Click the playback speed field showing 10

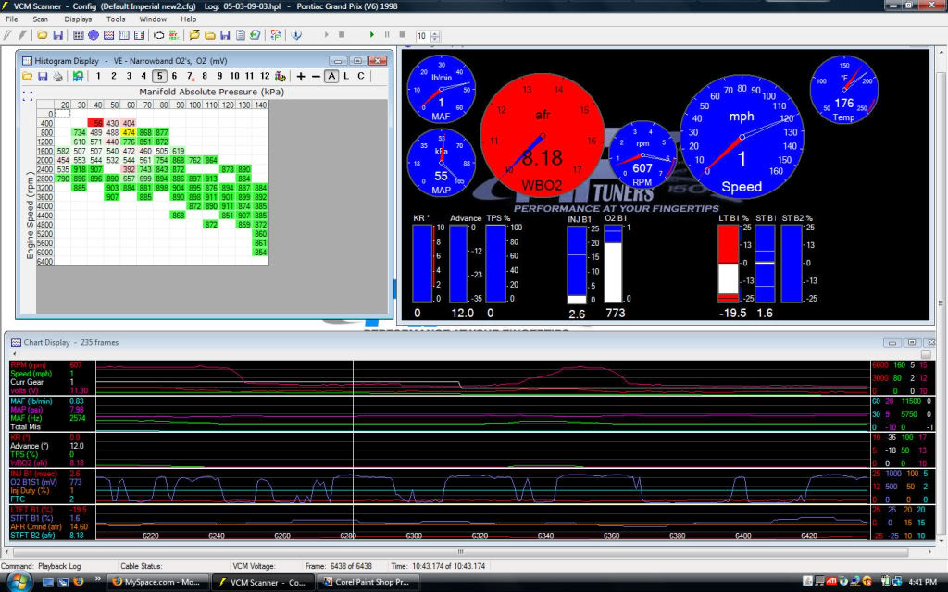tap(422, 36)
